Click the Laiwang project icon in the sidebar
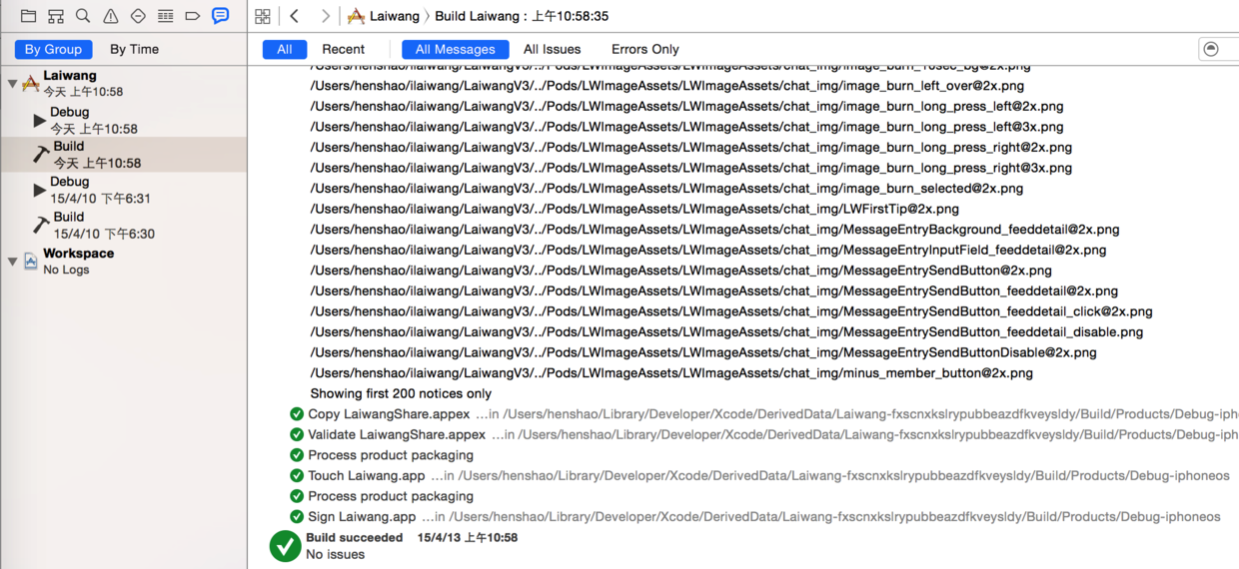This screenshot has width=1239, height=569. point(31,83)
